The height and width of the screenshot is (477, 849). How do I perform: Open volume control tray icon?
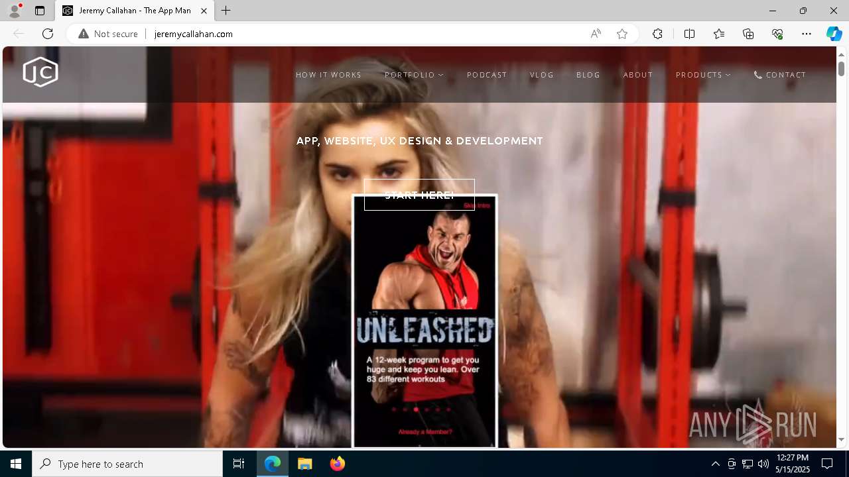(x=763, y=464)
